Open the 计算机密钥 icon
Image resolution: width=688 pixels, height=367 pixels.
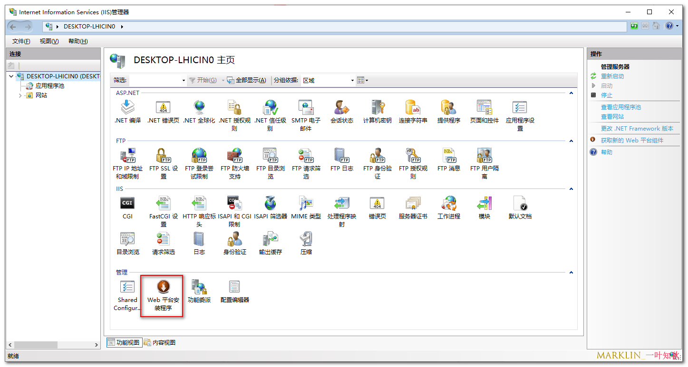coord(378,107)
